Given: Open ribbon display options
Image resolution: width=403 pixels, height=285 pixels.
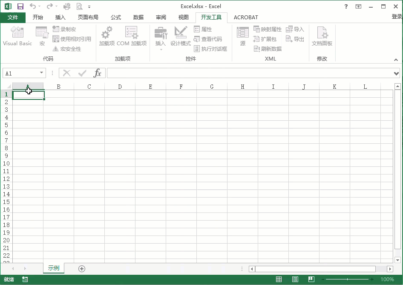Looking at the screenshot, I should click(x=358, y=6).
